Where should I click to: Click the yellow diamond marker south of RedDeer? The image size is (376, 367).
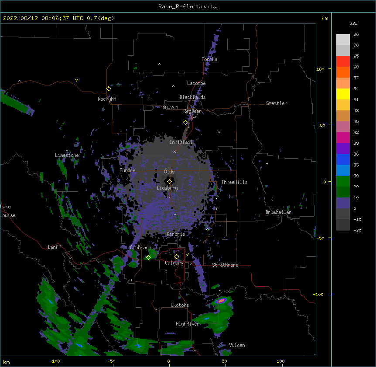(186, 122)
